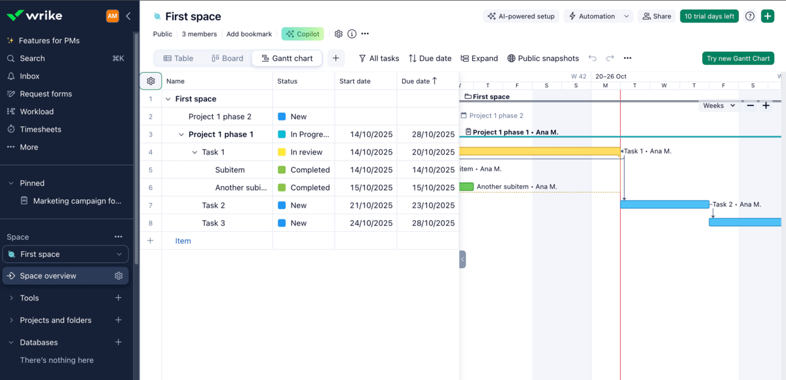Zoom in on the timeline with the plus icon

(x=766, y=105)
